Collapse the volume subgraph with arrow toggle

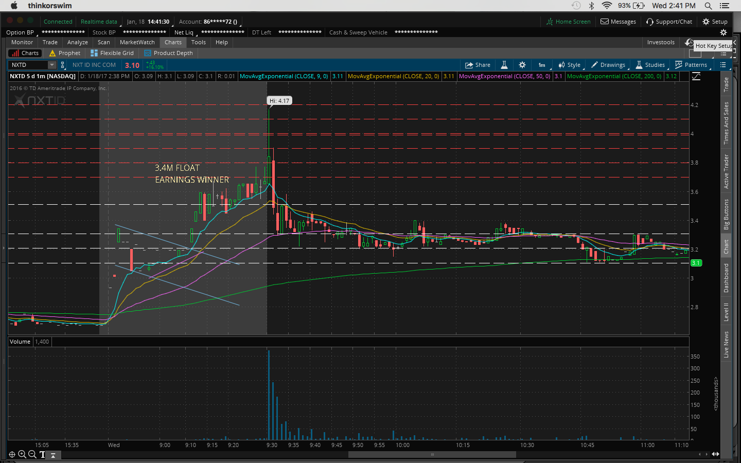coord(53,455)
